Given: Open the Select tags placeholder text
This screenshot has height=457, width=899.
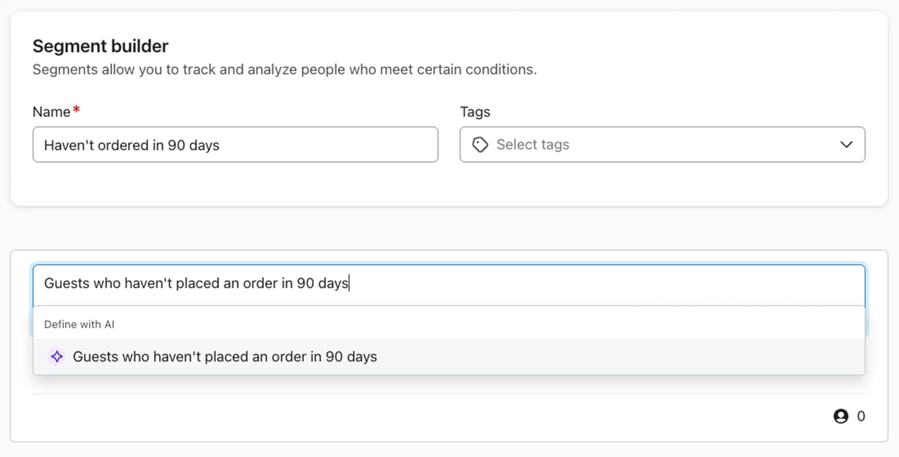Looking at the screenshot, I should [x=533, y=144].
